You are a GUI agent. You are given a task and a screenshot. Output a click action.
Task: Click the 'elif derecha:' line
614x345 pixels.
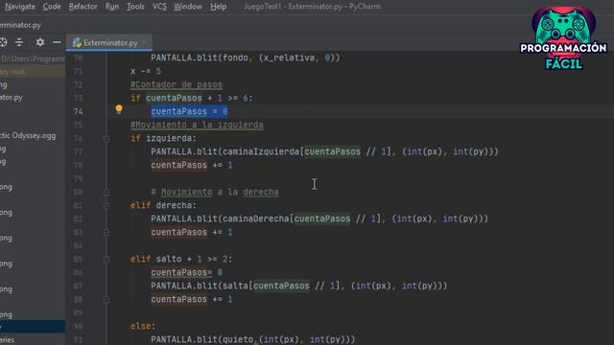coord(163,205)
